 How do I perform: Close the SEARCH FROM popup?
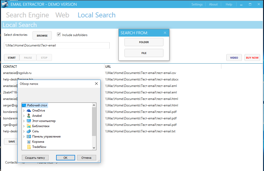click(165, 33)
